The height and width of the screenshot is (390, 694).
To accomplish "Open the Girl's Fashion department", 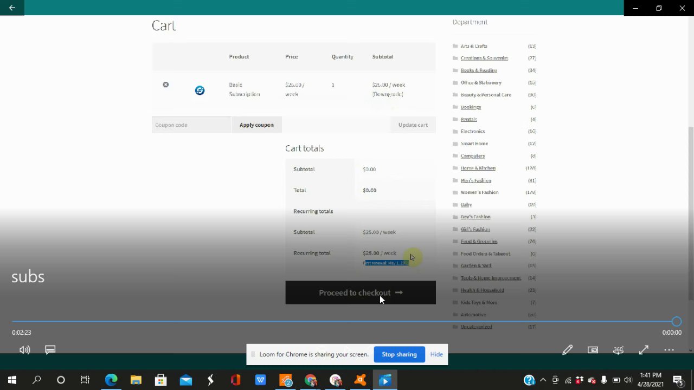I will point(475,229).
